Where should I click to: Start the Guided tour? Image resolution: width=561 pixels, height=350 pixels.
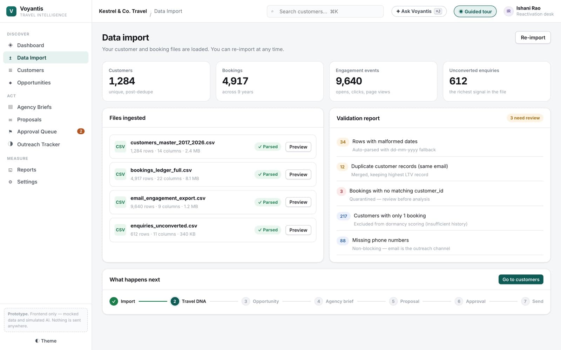475,12
